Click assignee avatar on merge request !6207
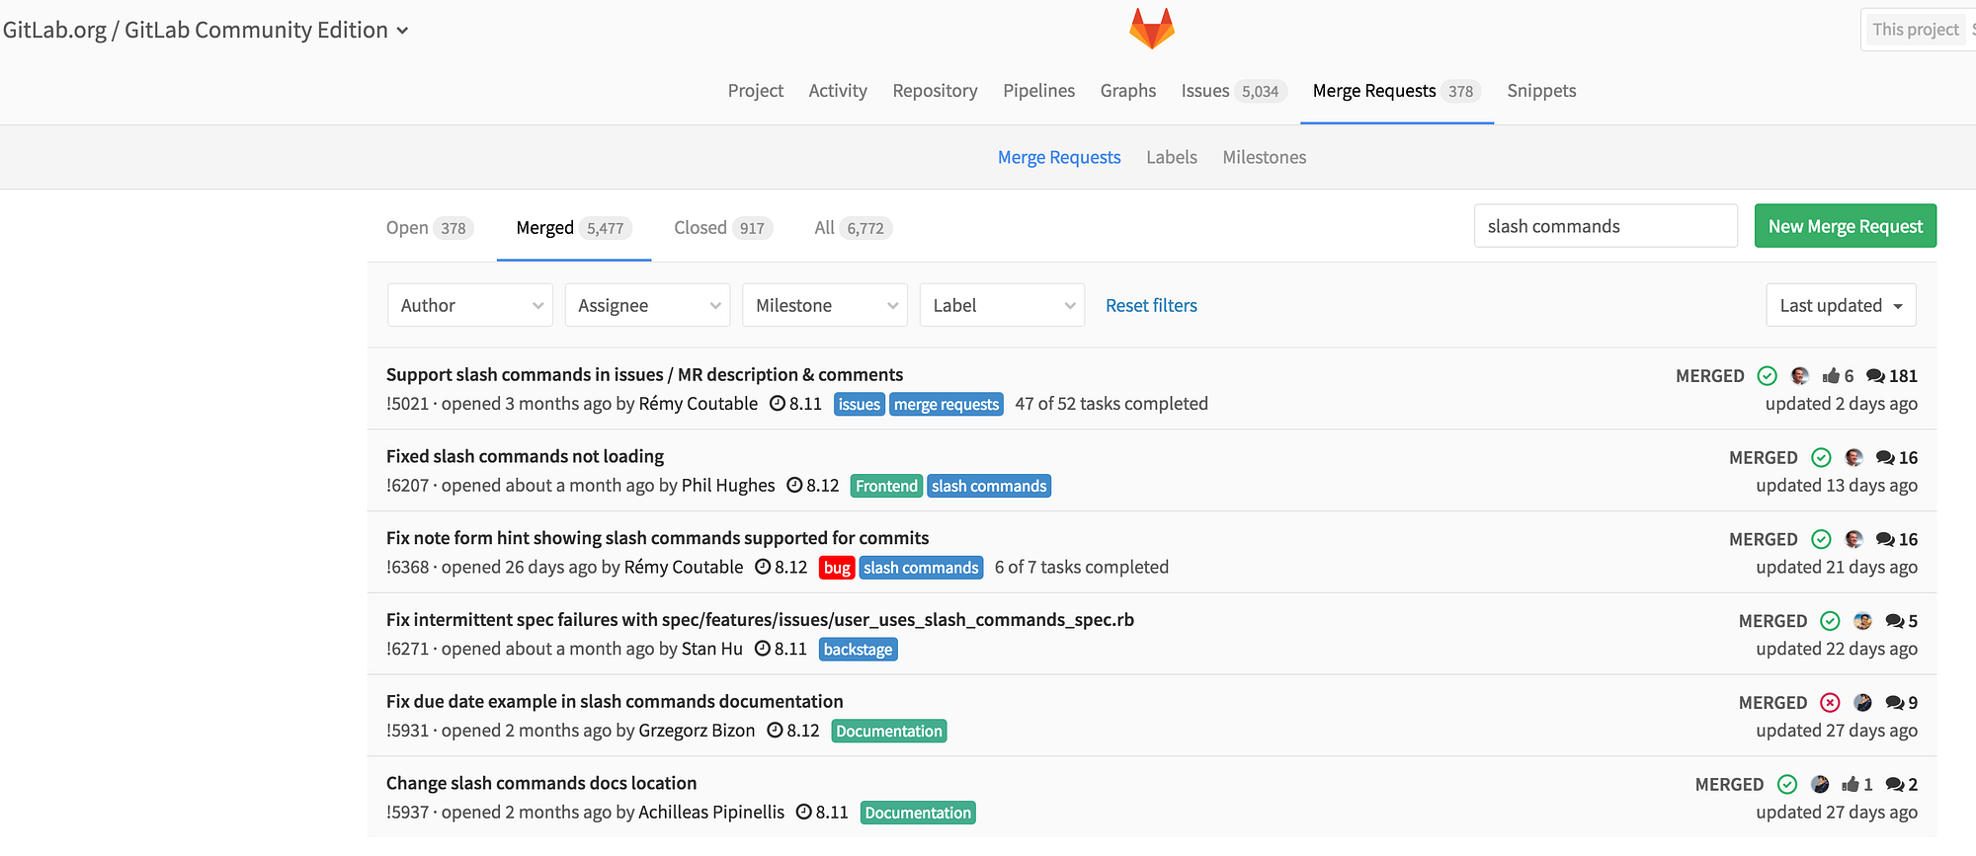 [1854, 458]
